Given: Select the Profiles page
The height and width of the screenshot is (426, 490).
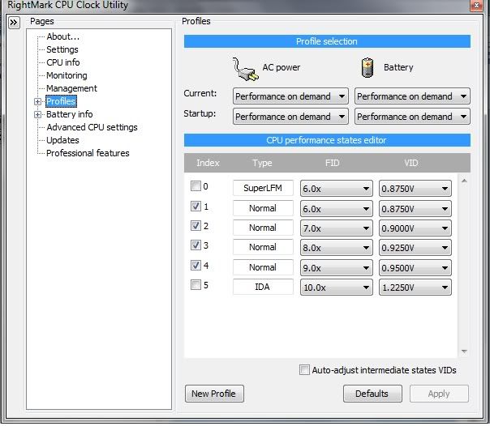Looking at the screenshot, I should coord(61,101).
